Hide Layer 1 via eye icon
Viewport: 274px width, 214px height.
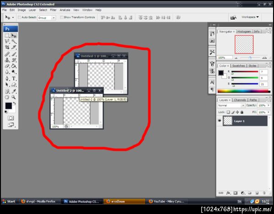(x=220, y=120)
